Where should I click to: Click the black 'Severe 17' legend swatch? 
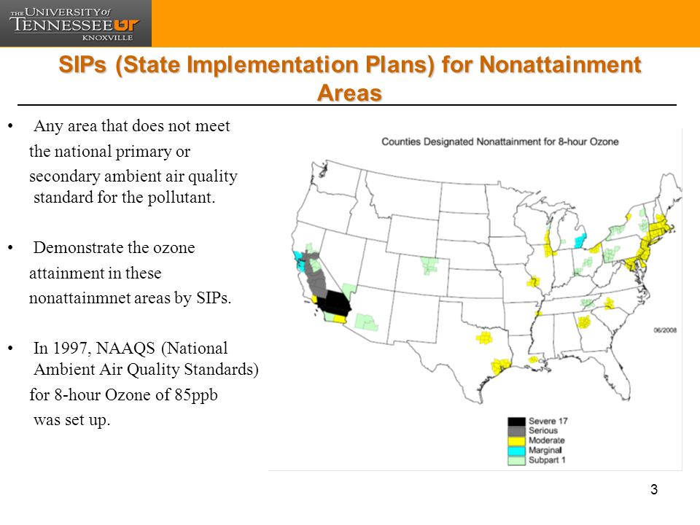point(516,421)
